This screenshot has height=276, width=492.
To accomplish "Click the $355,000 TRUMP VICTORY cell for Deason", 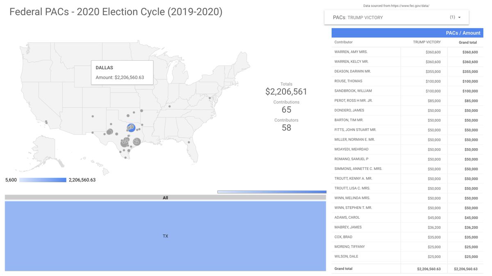I will pos(433,72).
